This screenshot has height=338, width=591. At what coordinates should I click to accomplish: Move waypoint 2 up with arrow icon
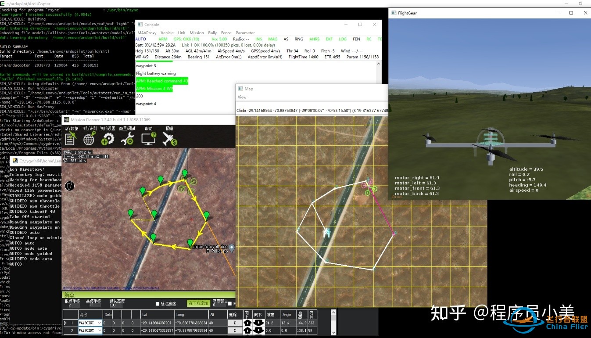(247, 331)
